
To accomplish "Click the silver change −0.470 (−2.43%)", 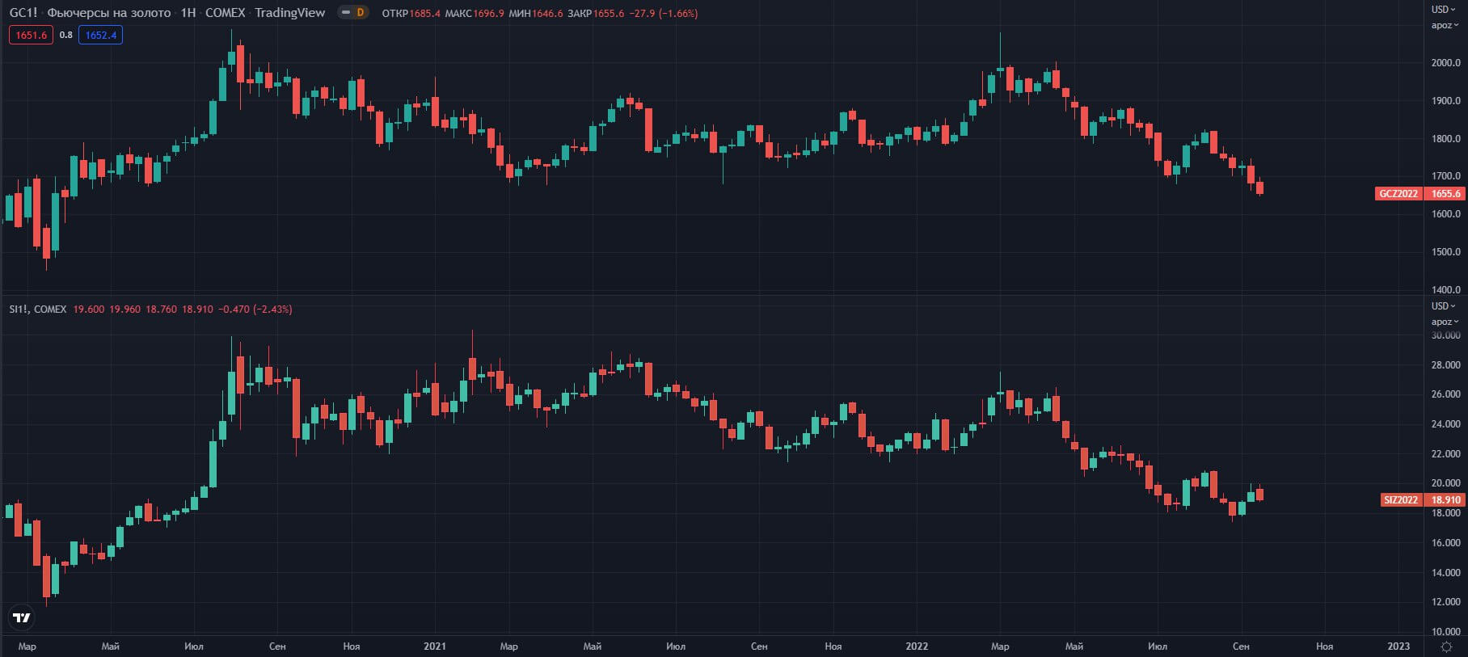I will click(x=255, y=310).
